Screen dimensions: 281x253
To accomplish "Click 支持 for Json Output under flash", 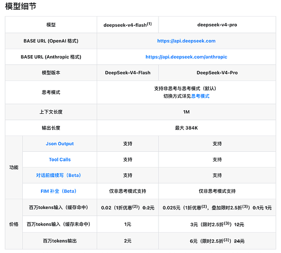I will [x=128, y=144].
